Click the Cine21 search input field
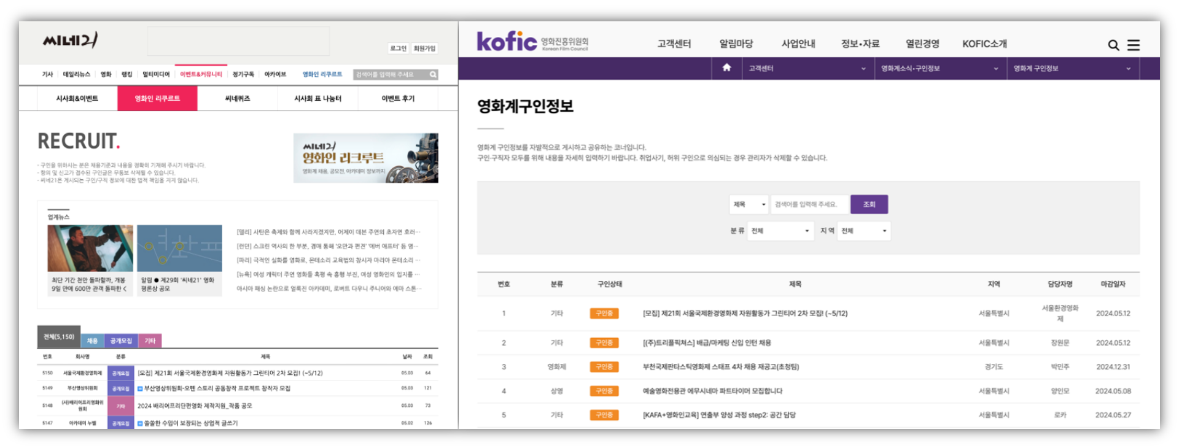The image size is (1179, 448). pyautogui.click(x=391, y=74)
